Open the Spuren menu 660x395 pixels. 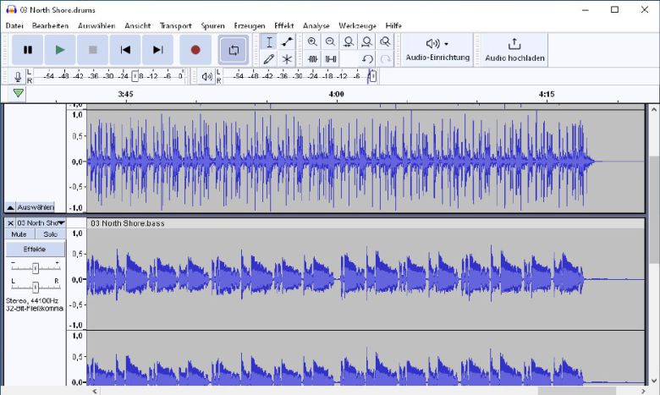tap(212, 26)
